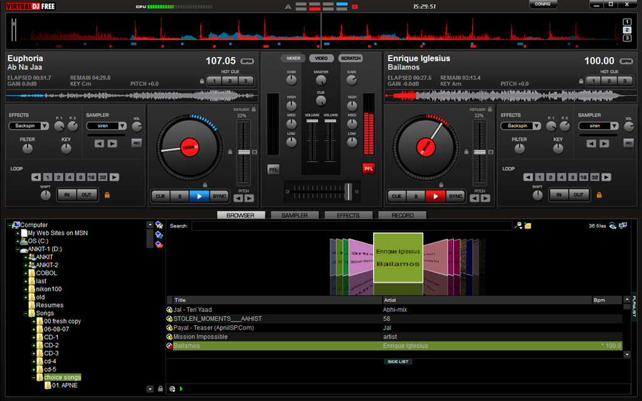Toggle right deck hot cue lock

[581, 81]
